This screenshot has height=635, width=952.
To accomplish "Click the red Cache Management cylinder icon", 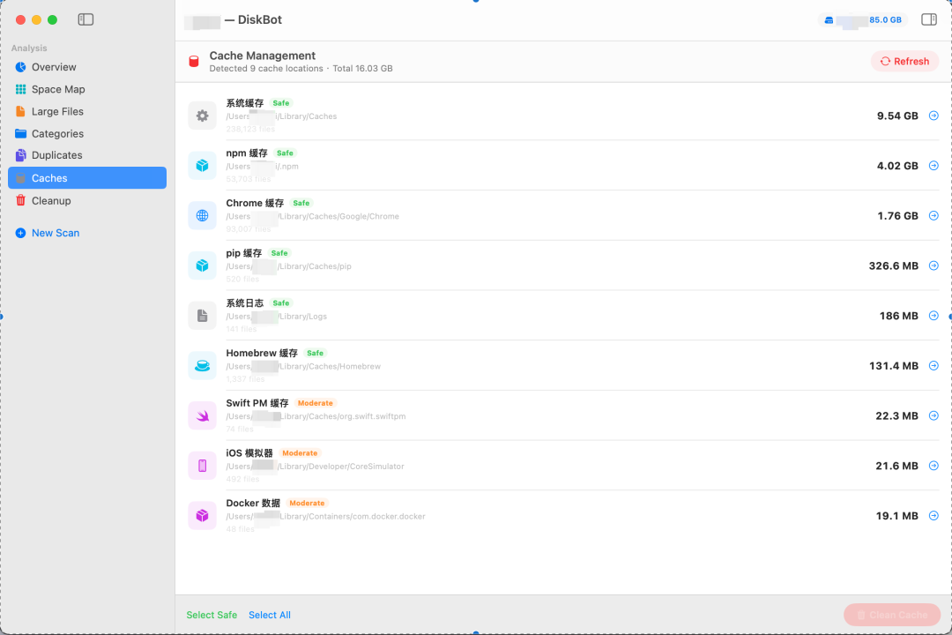I will pos(194,62).
